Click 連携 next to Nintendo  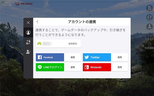[x=120, y=67]
